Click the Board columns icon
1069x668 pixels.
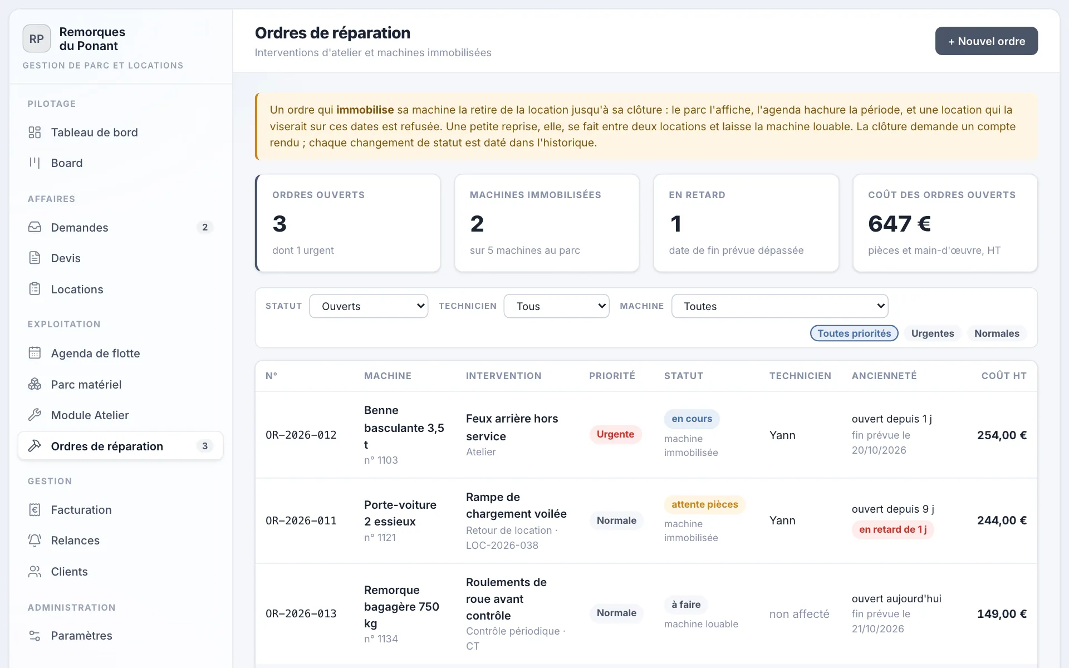click(35, 163)
